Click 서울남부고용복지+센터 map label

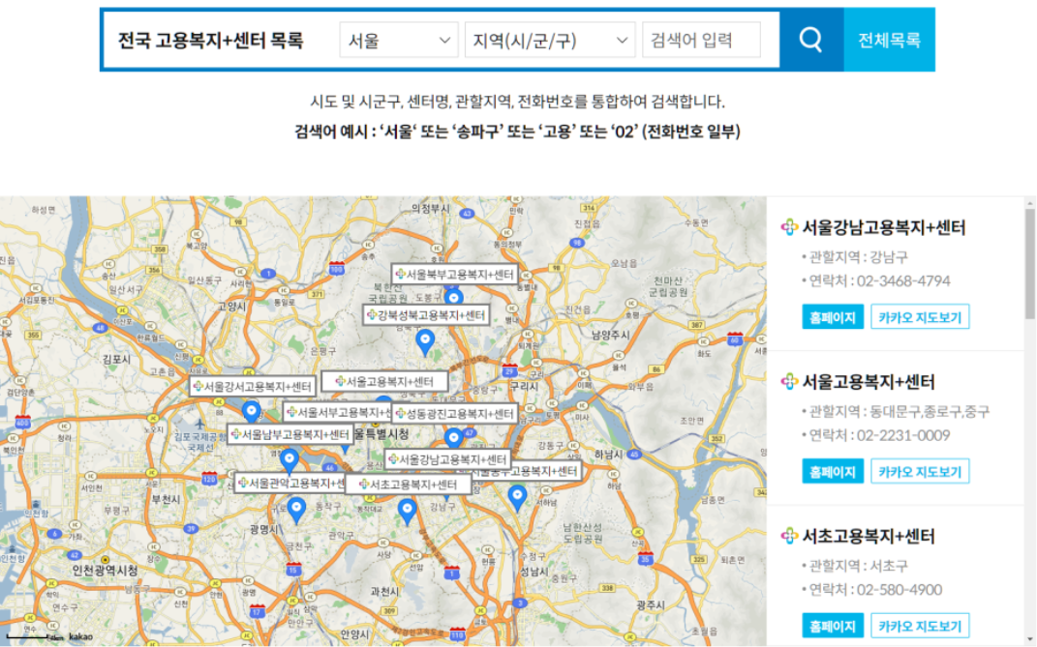290,434
